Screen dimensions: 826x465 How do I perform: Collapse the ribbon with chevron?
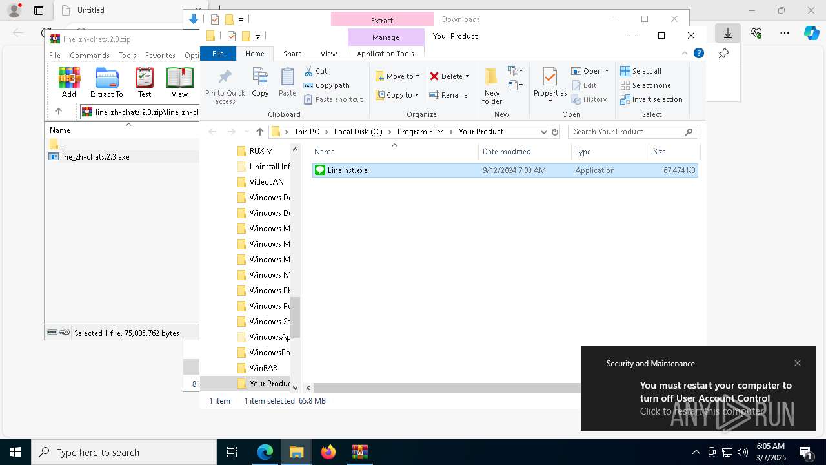tap(685, 54)
